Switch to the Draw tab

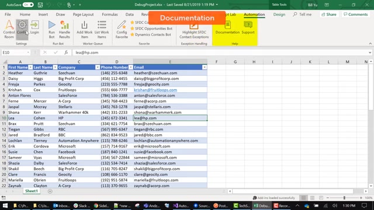[x=60, y=14]
